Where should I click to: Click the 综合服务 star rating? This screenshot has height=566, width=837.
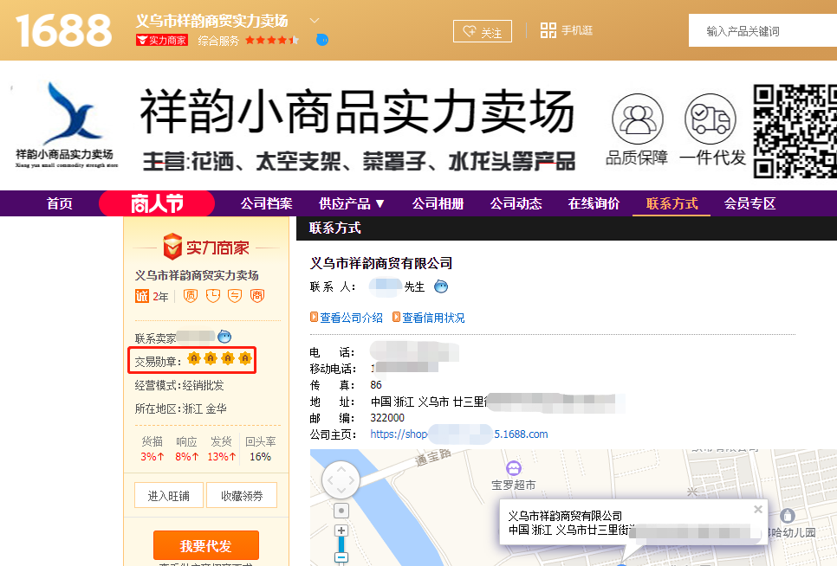pyautogui.click(x=272, y=40)
